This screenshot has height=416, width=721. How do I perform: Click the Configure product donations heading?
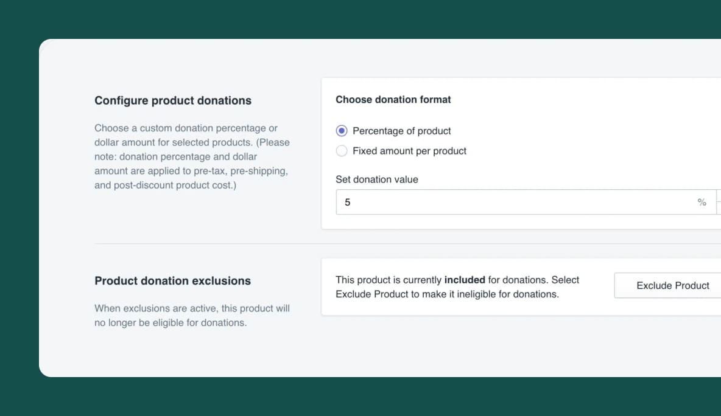[173, 101]
